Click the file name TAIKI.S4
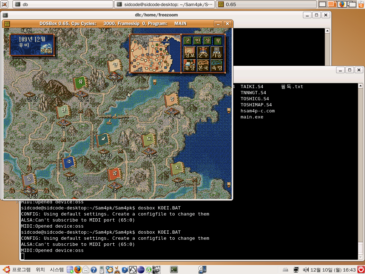The height and width of the screenshot is (274, 365). [252, 87]
